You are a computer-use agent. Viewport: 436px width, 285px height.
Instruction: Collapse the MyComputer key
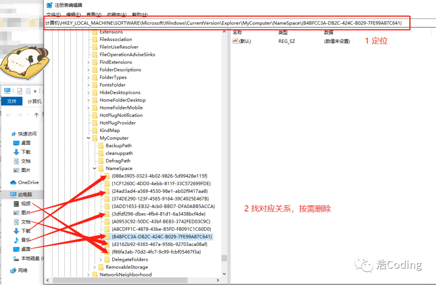(88, 138)
